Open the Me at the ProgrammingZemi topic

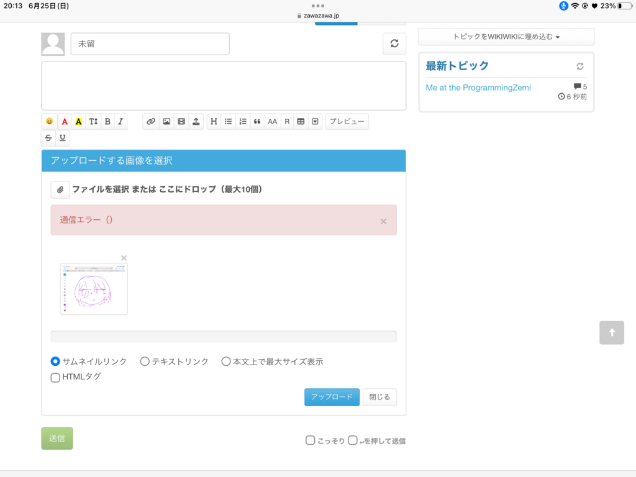coord(478,88)
